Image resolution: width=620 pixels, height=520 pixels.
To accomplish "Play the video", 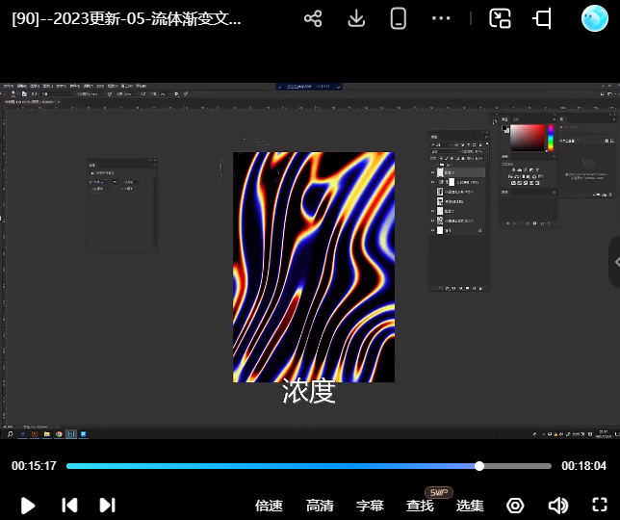I will click(28, 506).
